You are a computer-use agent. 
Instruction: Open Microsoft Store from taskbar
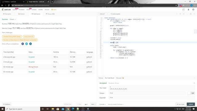tap(58, 109)
